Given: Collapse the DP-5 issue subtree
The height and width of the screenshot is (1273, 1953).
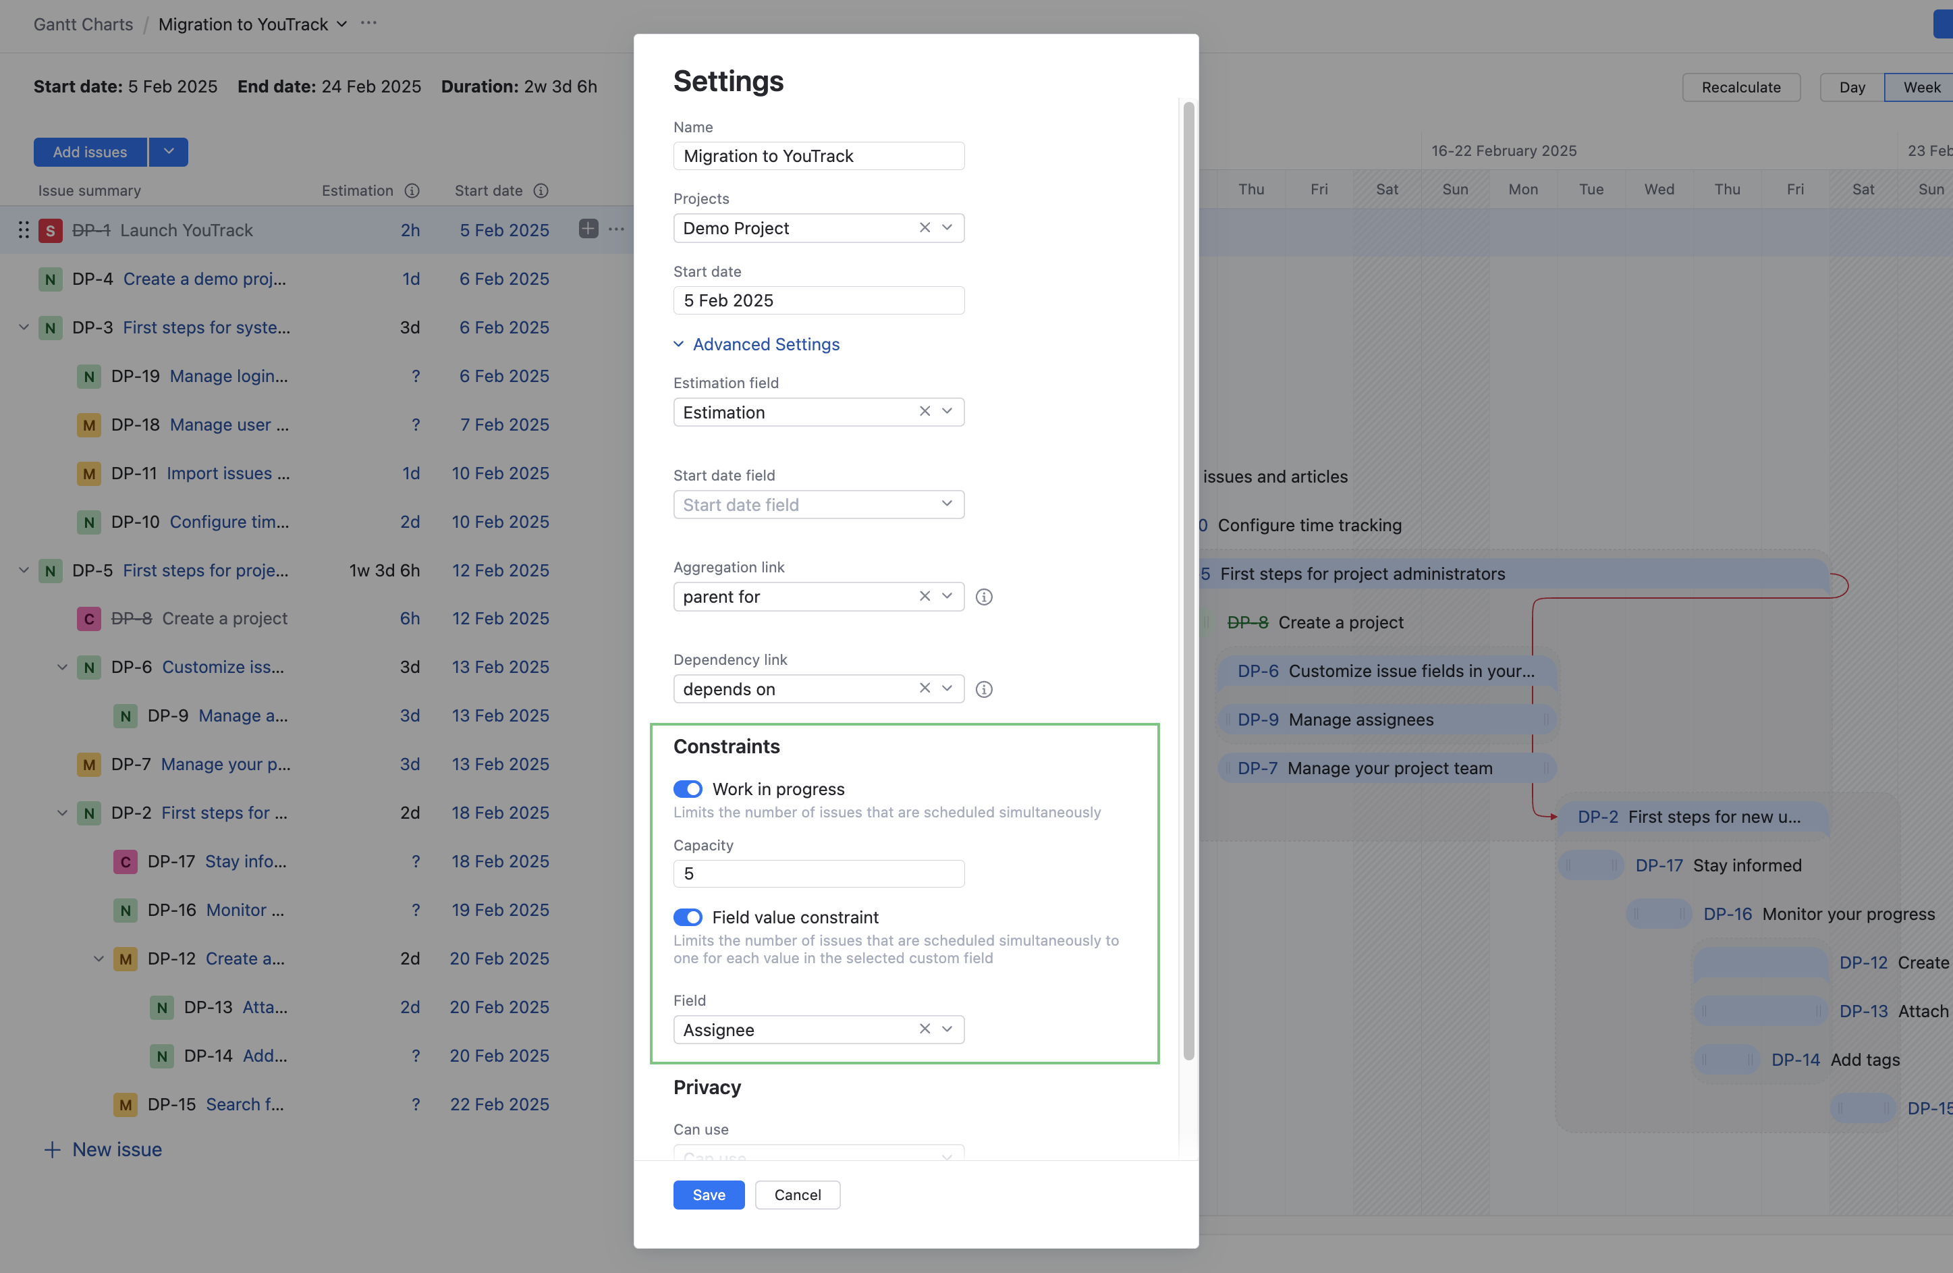Looking at the screenshot, I should point(24,570).
